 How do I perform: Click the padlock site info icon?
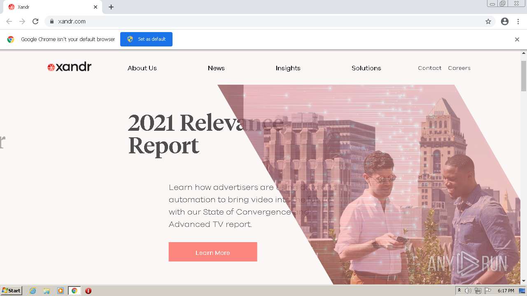click(x=52, y=21)
